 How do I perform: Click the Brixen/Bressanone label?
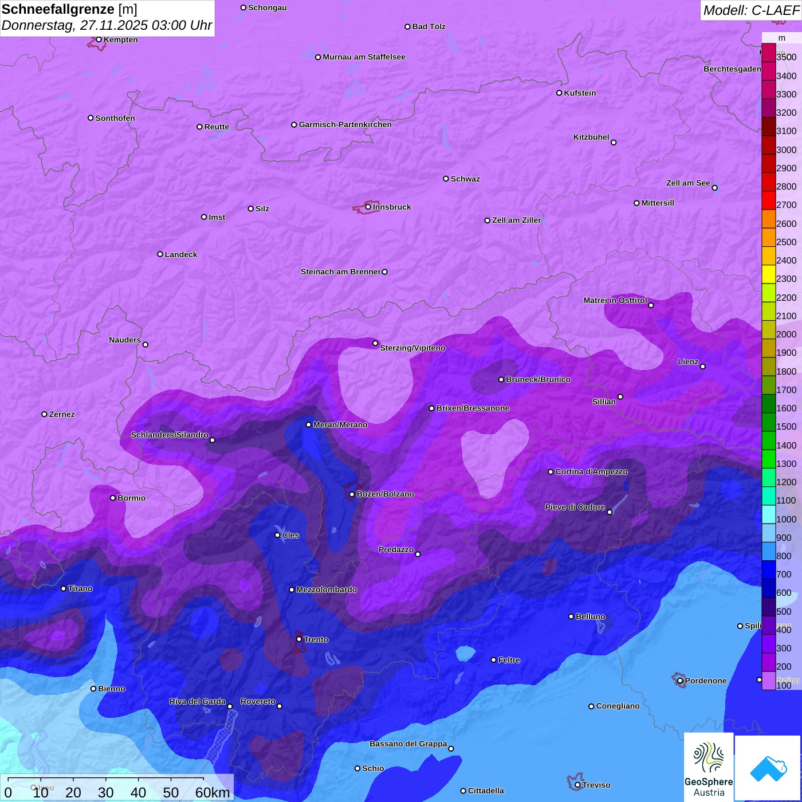(473, 408)
